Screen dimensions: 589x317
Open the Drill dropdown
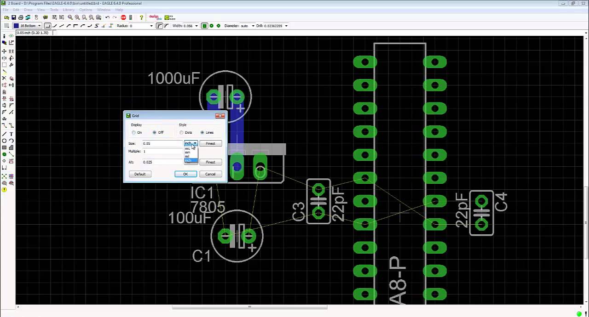coord(286,26)
